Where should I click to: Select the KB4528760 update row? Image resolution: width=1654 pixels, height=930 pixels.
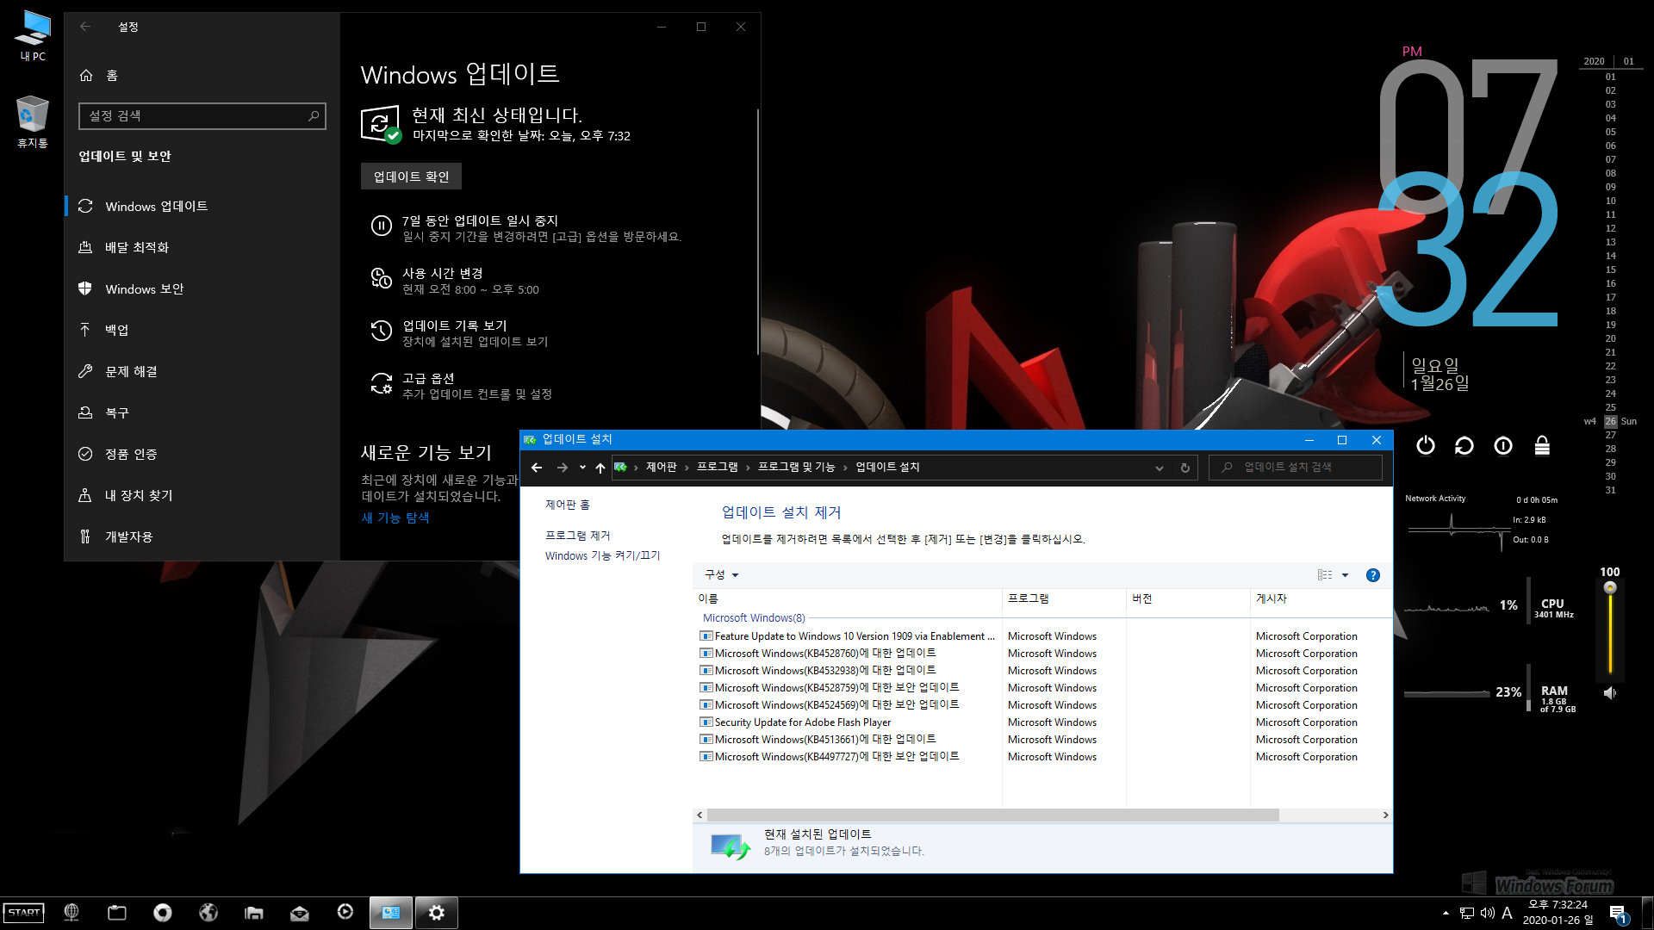pyautogui.click(x=818, y=654)
